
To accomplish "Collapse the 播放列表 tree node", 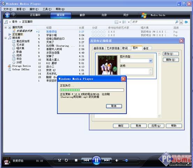I will coord(6,27).
